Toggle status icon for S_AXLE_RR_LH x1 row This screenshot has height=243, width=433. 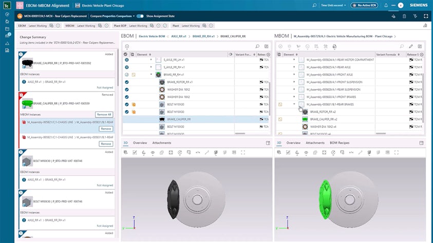[x=127, y=60]
